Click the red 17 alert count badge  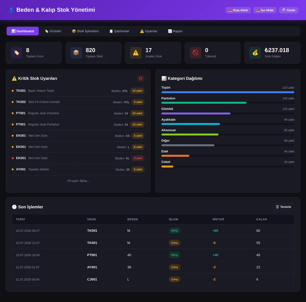coord(141,78)
